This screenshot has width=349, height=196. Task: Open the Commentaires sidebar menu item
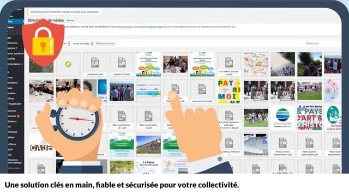(x=15, y=64)
